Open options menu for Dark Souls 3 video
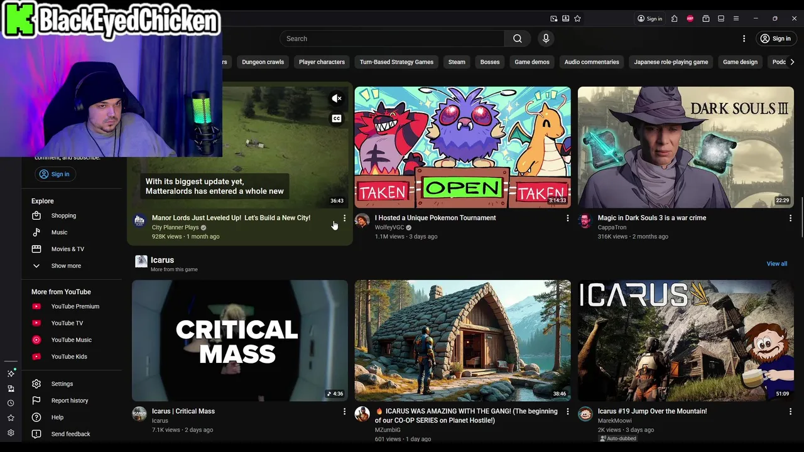This screenshot has height=452, width=804. click(x=790, y=218)
